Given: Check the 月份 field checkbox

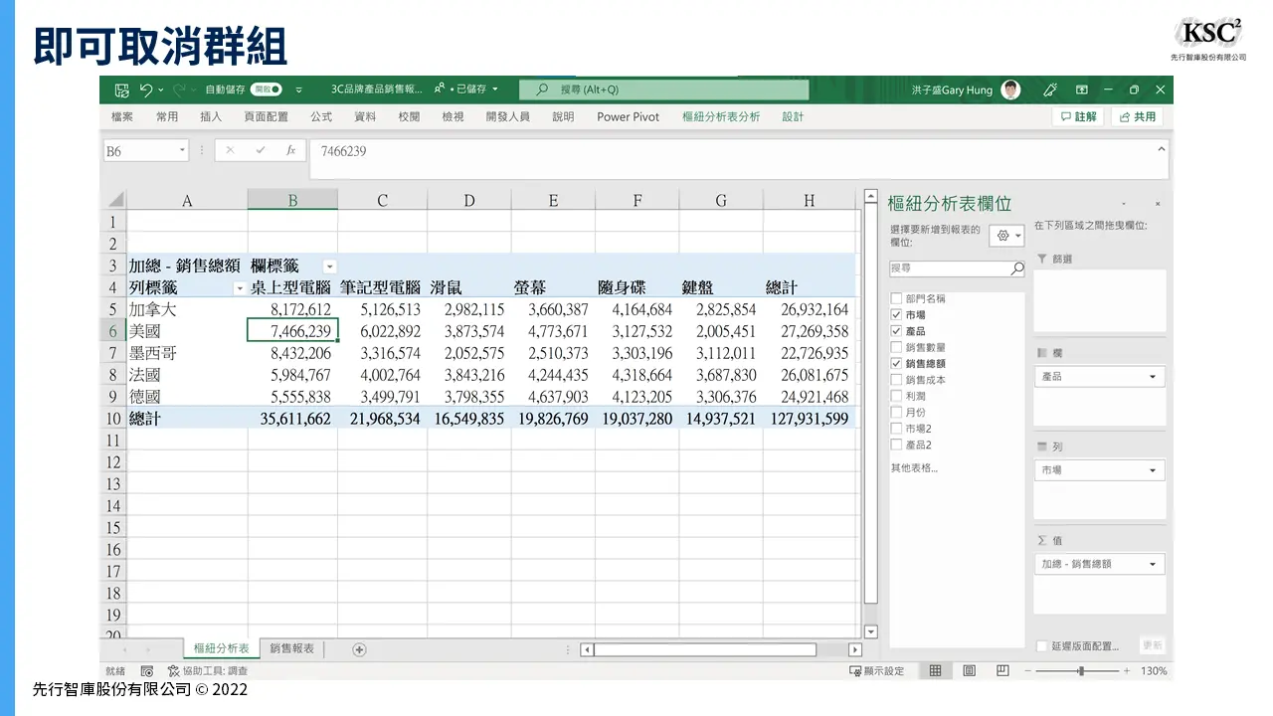Looking at the screenshot, I should tap(896, 412).
